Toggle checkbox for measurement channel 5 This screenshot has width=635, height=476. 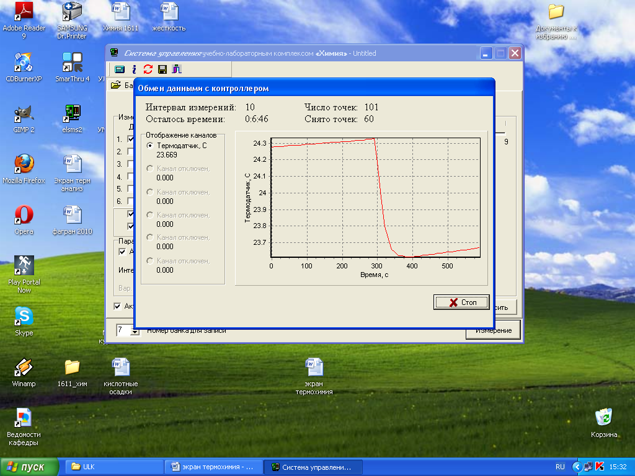pyautogui.click(x=130, y=188)
